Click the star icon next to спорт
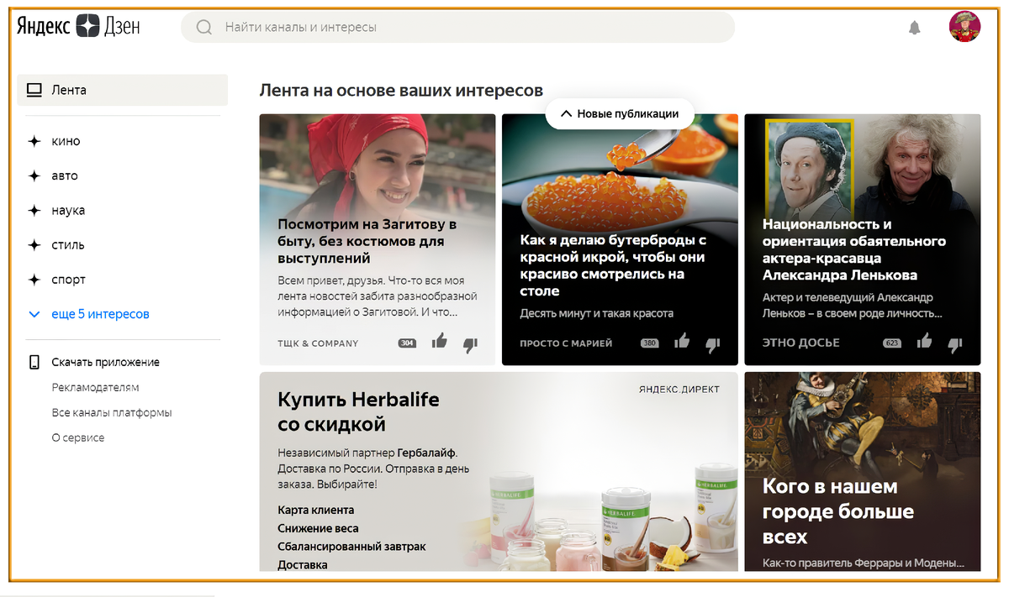 click(34, 280)
